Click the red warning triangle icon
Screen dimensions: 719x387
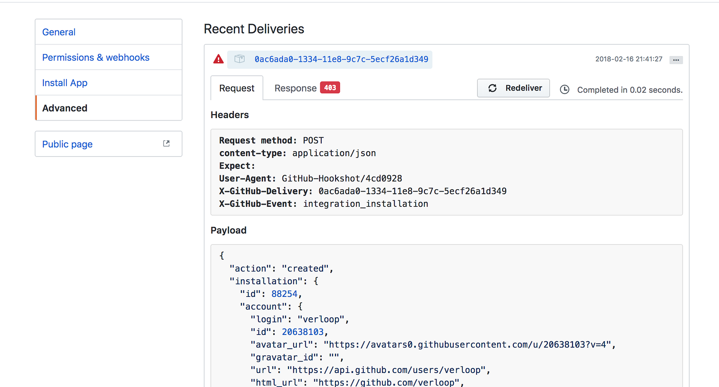pos(218,59)
